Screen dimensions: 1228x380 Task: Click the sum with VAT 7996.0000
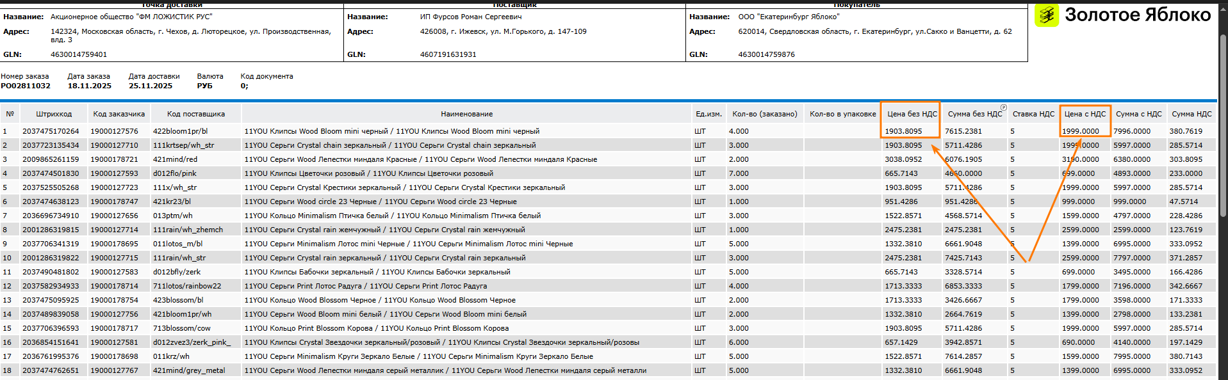coord(1132,131)
